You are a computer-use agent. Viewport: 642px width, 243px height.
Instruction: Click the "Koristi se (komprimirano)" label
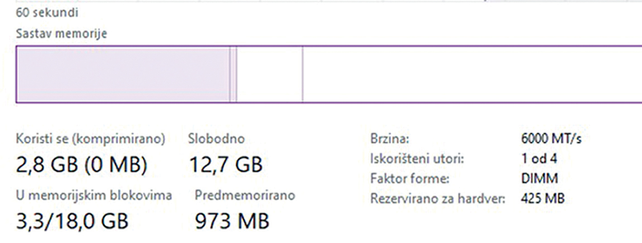[x=91, y=139]
